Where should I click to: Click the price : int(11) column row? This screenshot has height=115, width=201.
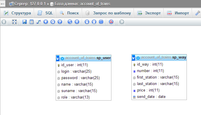(x=159, y=90)
